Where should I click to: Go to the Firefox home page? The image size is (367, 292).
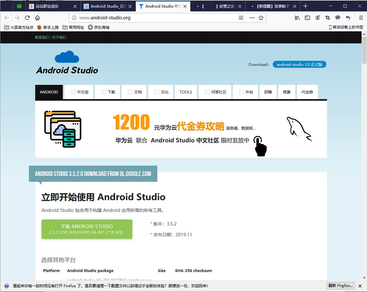click(37, 18)
